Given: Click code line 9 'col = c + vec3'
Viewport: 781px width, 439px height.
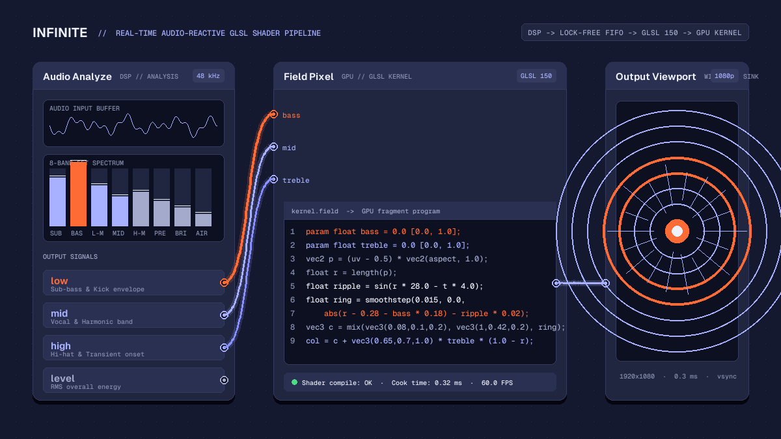Looking at the screenshot, I should [420, 341].
